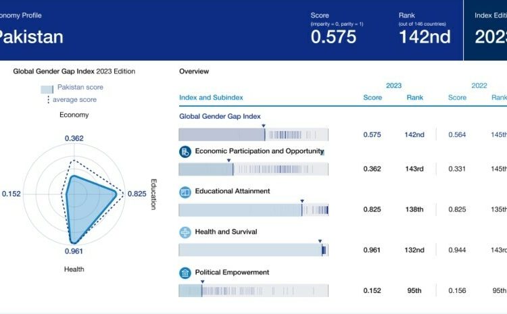Click marker above Political Empowerment bar
The image size is (507, 314).
[x=202, y=282]
